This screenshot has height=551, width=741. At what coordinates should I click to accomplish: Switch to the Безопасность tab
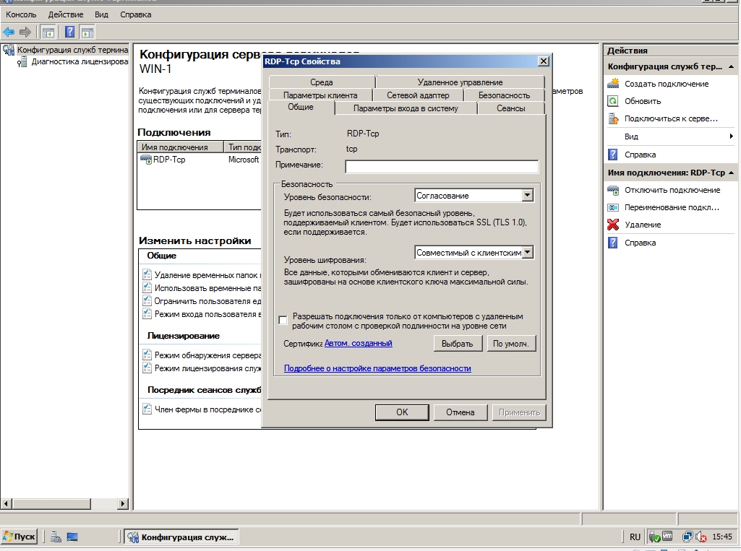coord(504,95)
